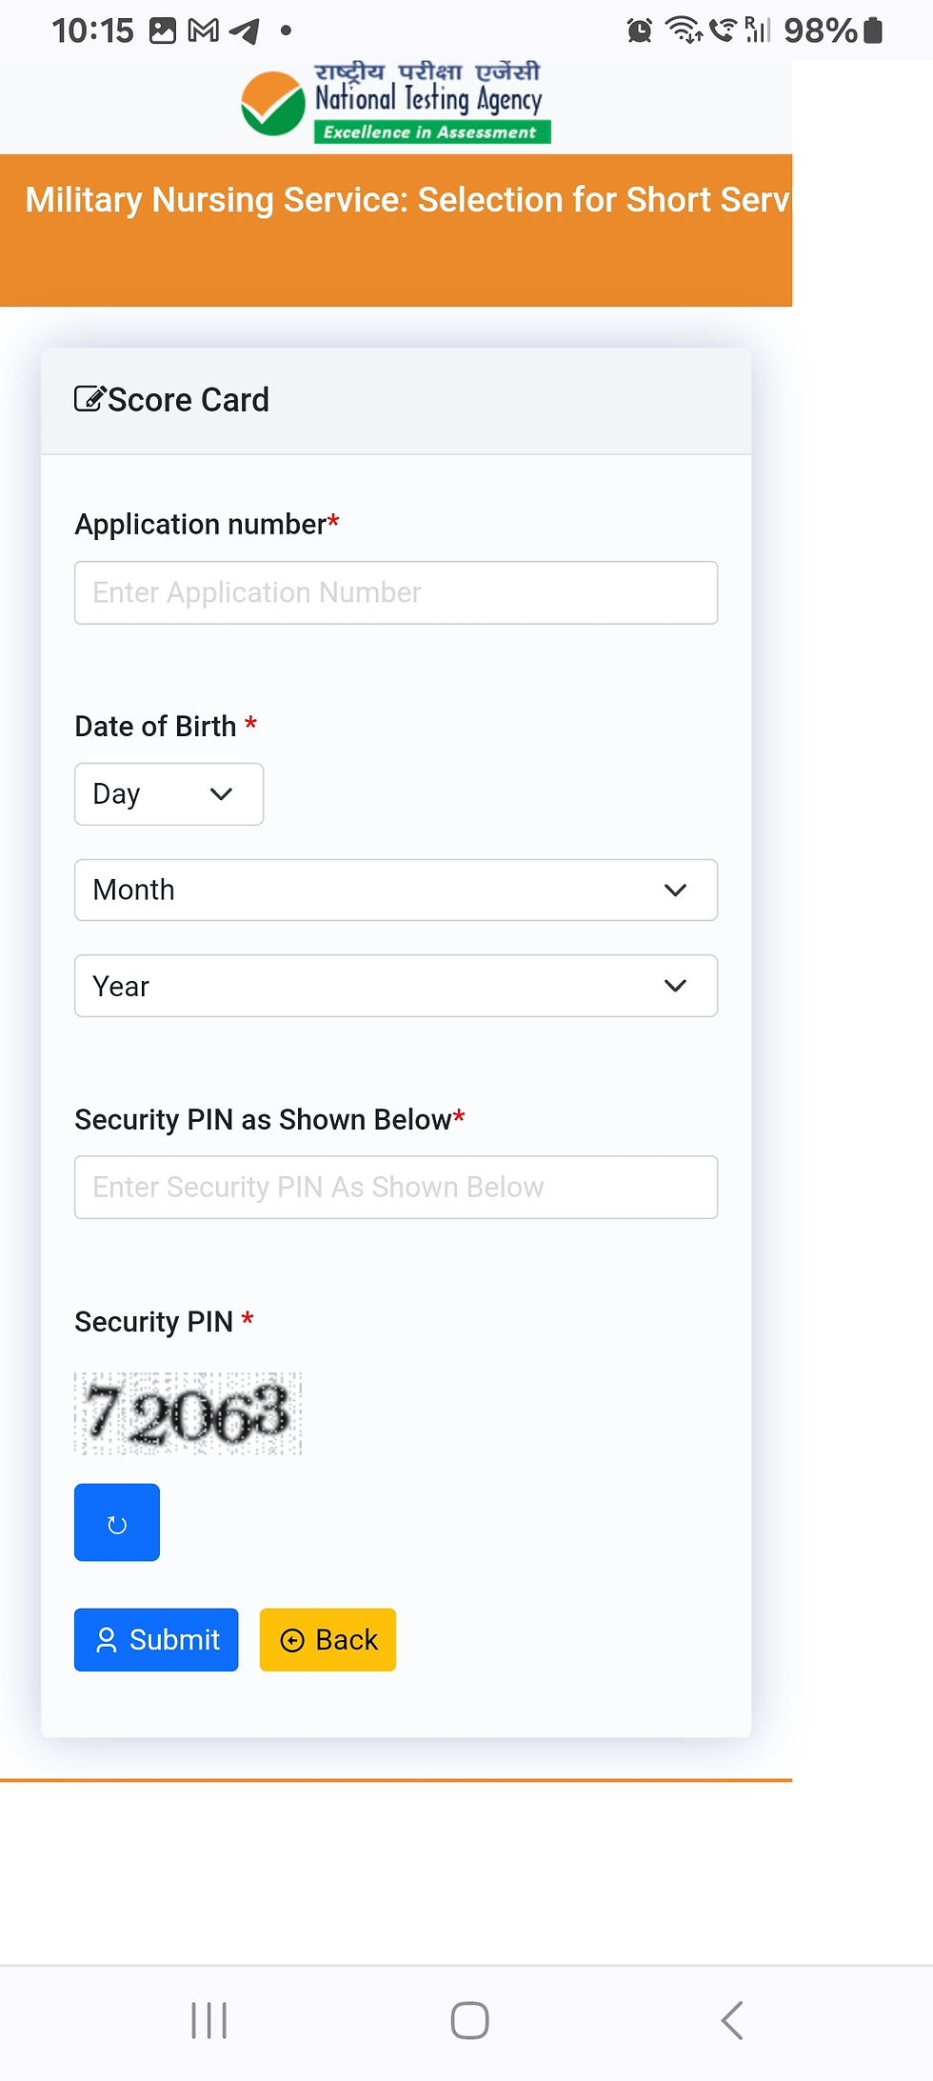Tap the Gmail notification icon in status bar
The image size is (933, 2081).
[203, 31]
